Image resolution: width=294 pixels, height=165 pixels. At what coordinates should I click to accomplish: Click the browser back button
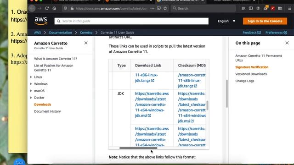tap(32, 8)
